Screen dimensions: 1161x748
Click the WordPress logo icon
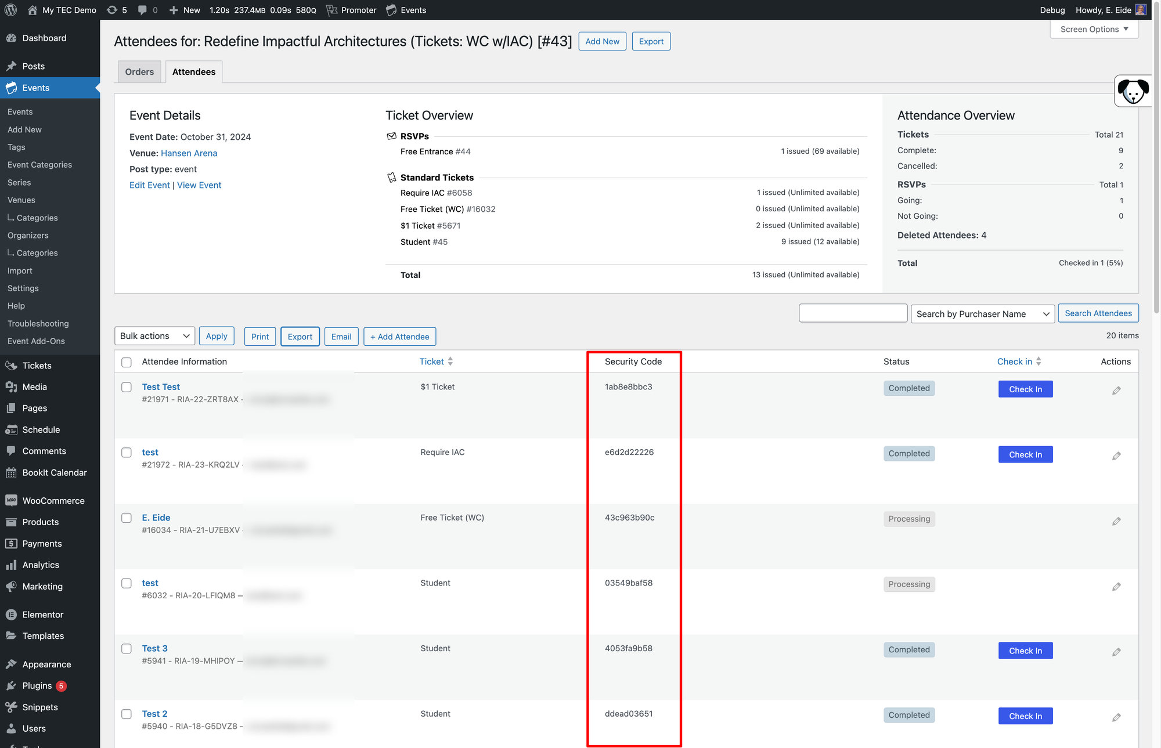click(x=10, y=10)
